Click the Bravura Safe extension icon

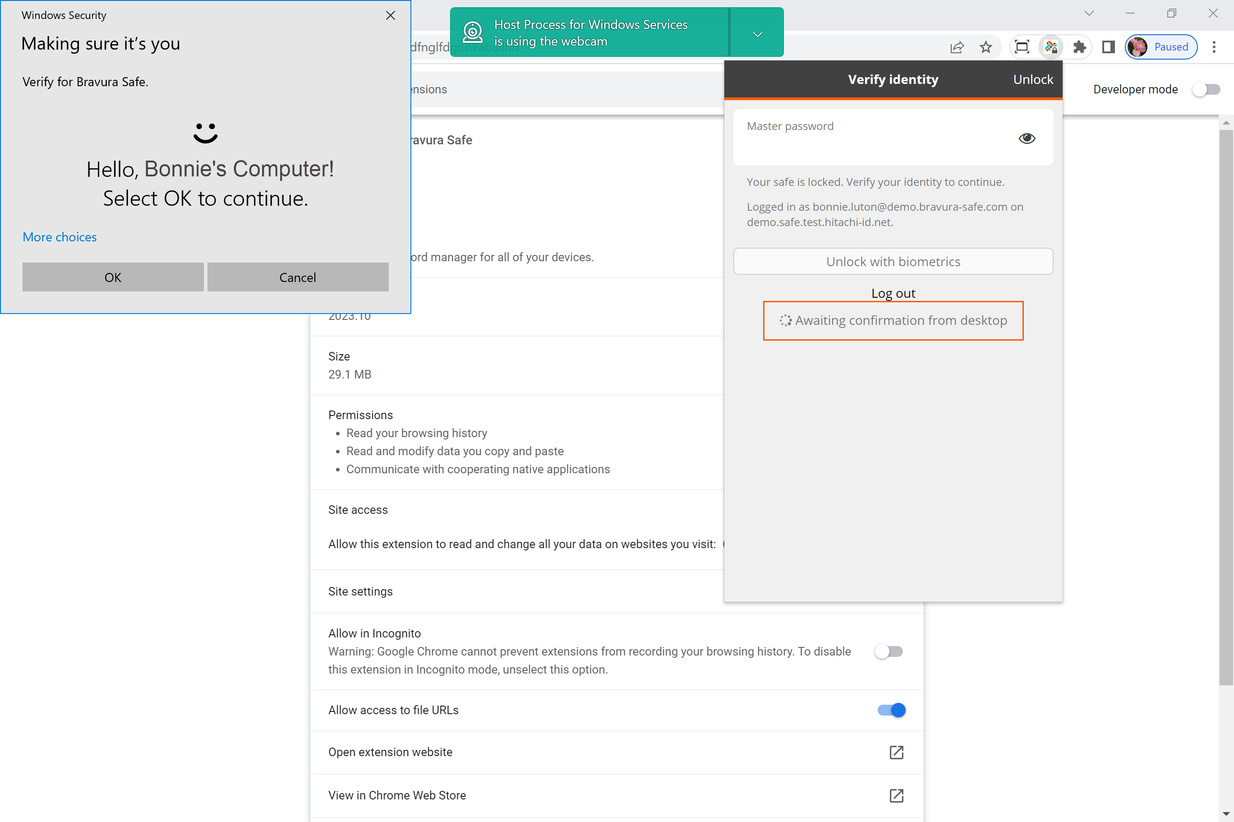click(x=1050, y=47)
